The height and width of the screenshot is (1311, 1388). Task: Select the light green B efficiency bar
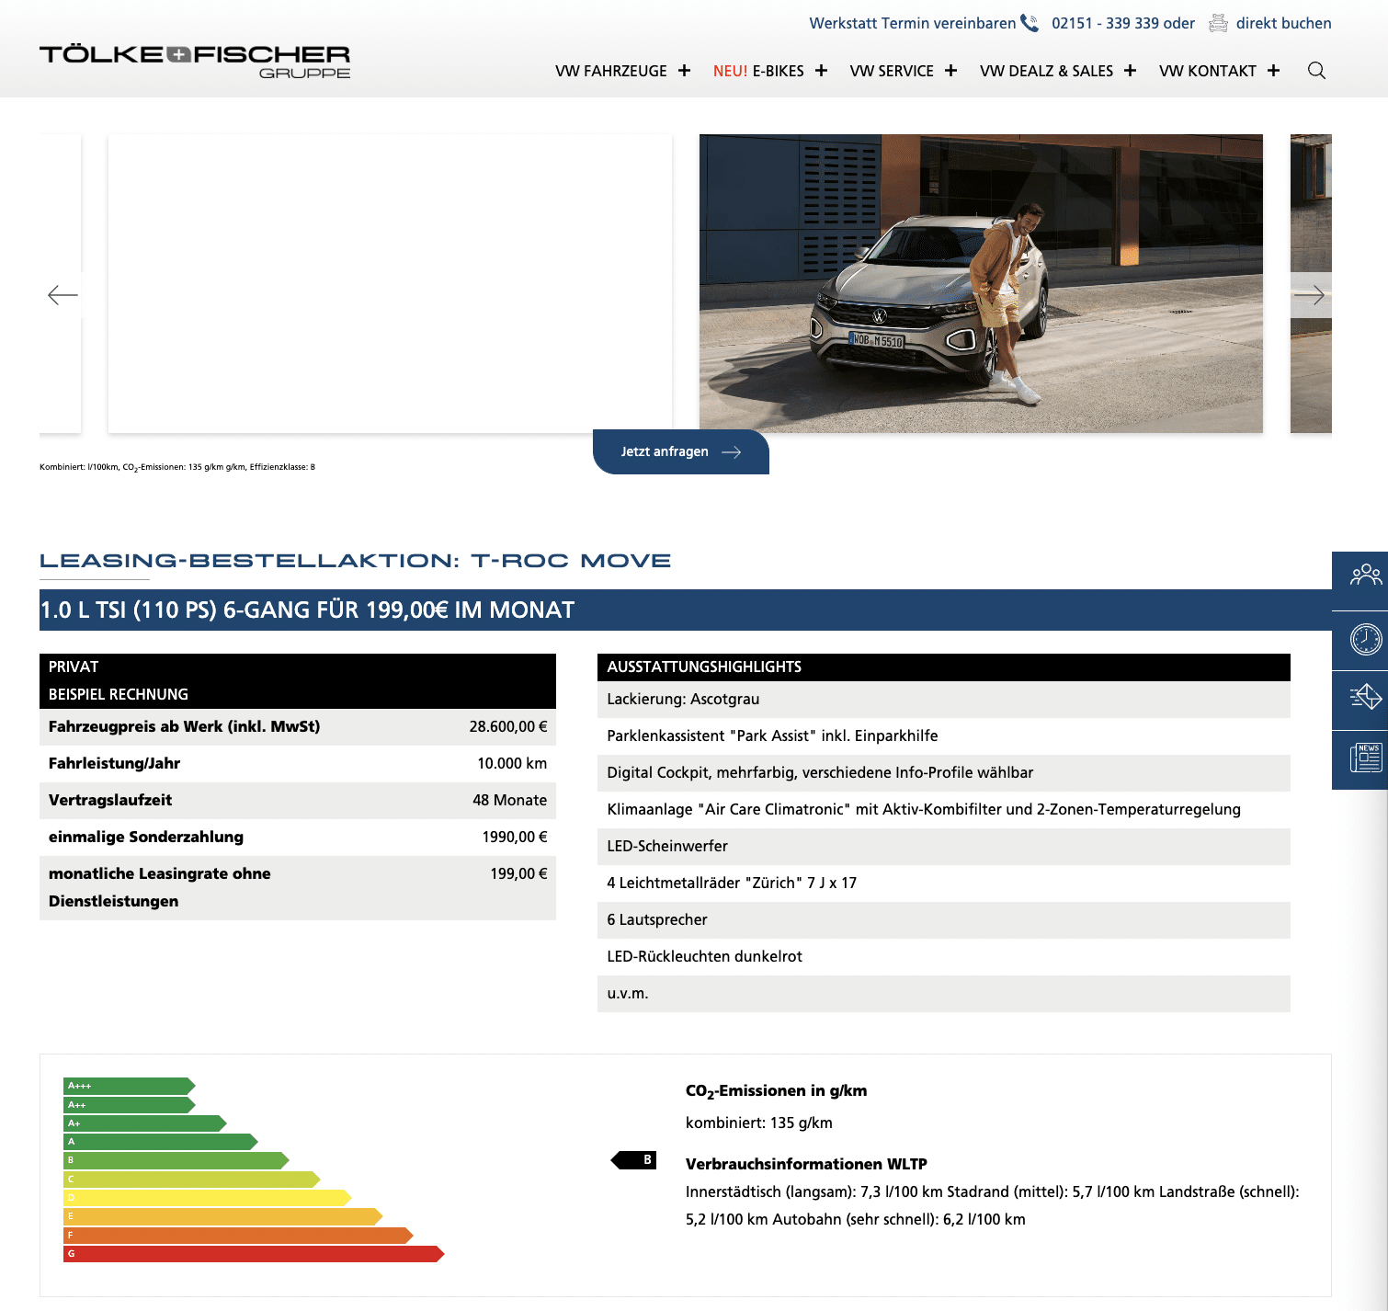[x=176, y=1160]
